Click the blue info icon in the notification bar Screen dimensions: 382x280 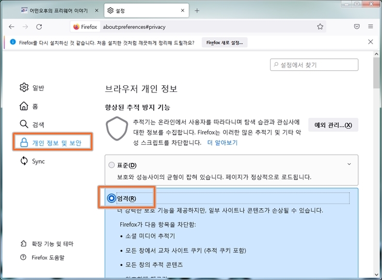click(x=13, y=42)
